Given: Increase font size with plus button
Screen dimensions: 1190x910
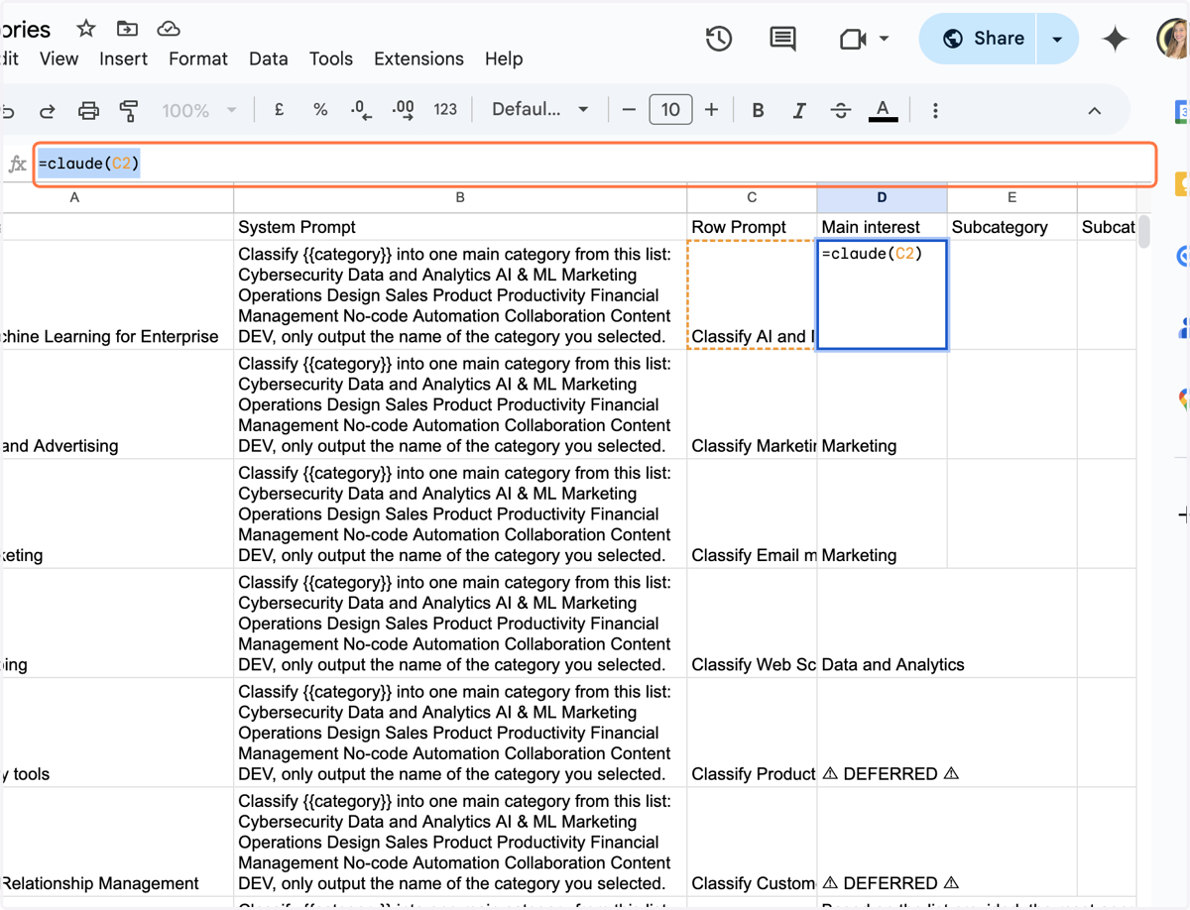Looking at the screenshot, I should (711, 110).
